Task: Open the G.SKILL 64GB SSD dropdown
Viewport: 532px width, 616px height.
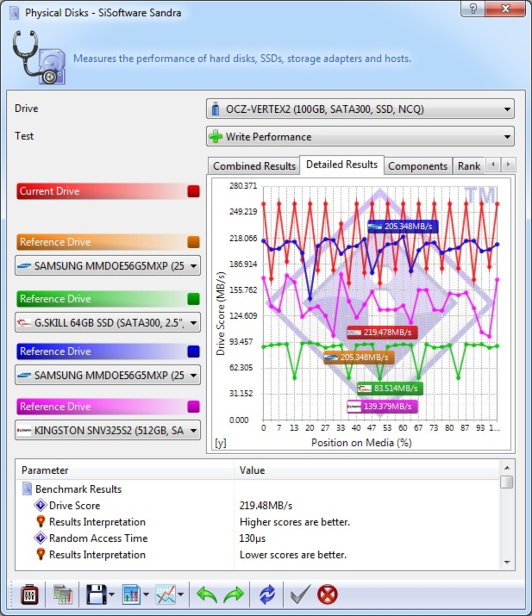Action: tap(108, 322)
